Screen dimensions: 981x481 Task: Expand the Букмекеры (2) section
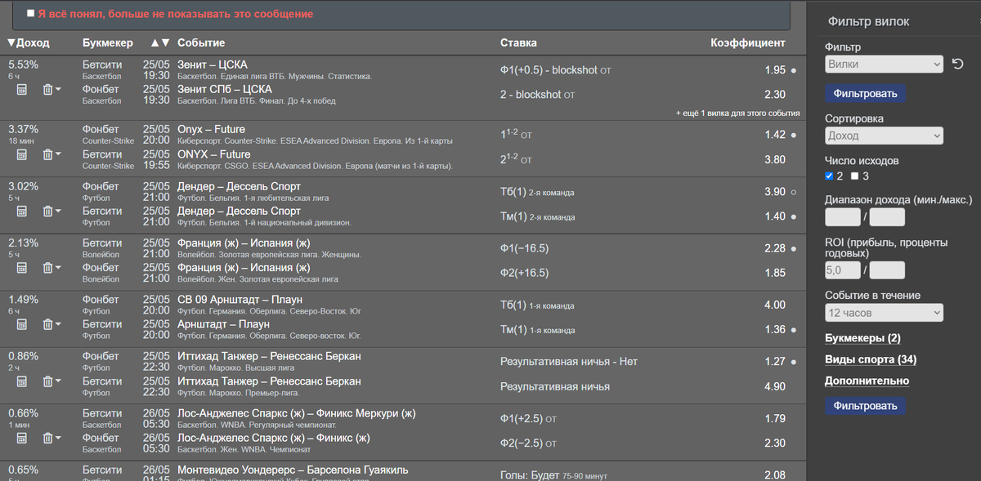coord(862,338)
